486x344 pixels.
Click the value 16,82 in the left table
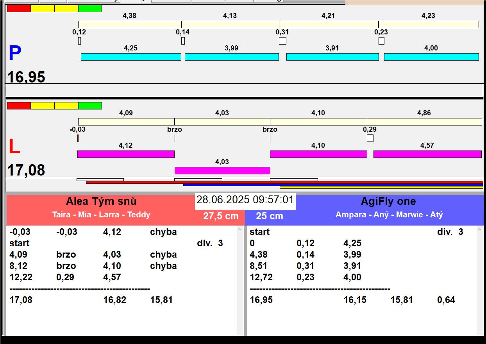coord(115,300)
